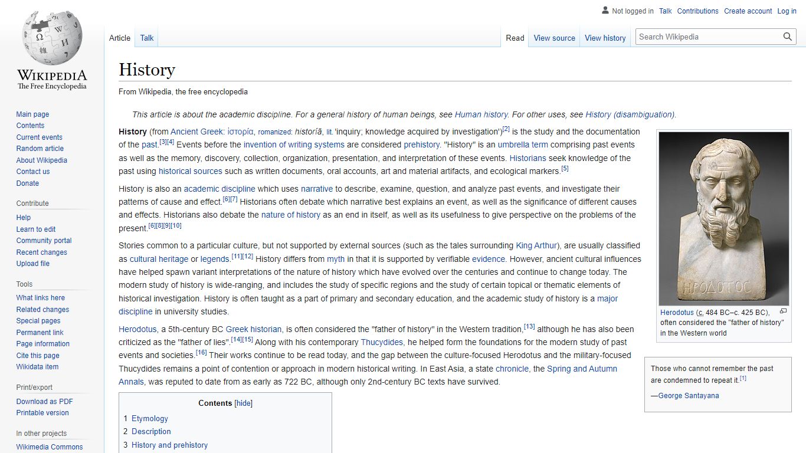Click the top-bar Talk link
Image resolution: width=806 pixels, height=453 pixels.
[666, 11]
